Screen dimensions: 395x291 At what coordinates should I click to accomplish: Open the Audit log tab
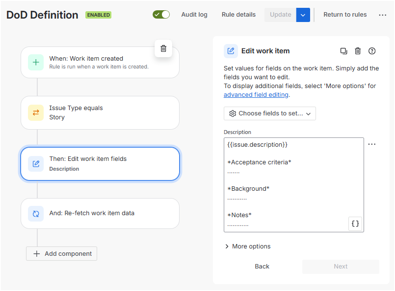(194, 15)
